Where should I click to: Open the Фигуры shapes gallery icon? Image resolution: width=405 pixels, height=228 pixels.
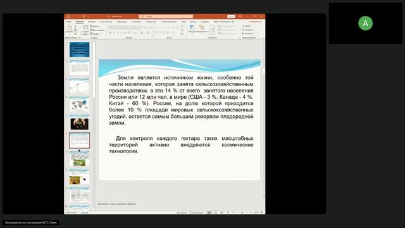(x=192, y=27)
